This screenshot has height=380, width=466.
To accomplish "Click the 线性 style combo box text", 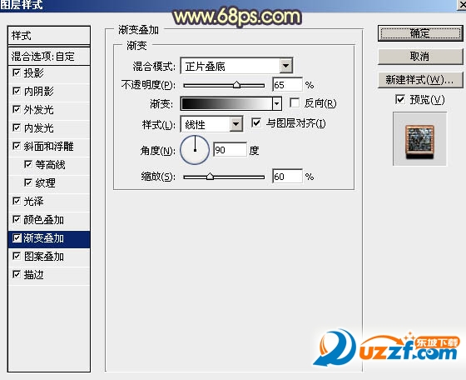I will click(x=195, y=124).
